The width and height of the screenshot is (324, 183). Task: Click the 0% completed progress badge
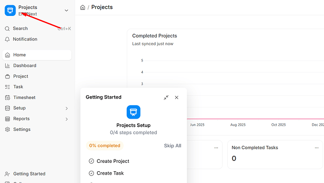105,145
